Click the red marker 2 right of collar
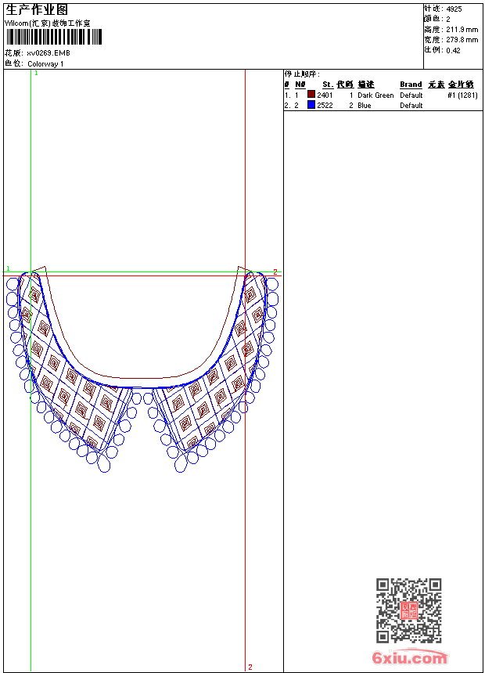485x673 pixels. tap(275, 272)
